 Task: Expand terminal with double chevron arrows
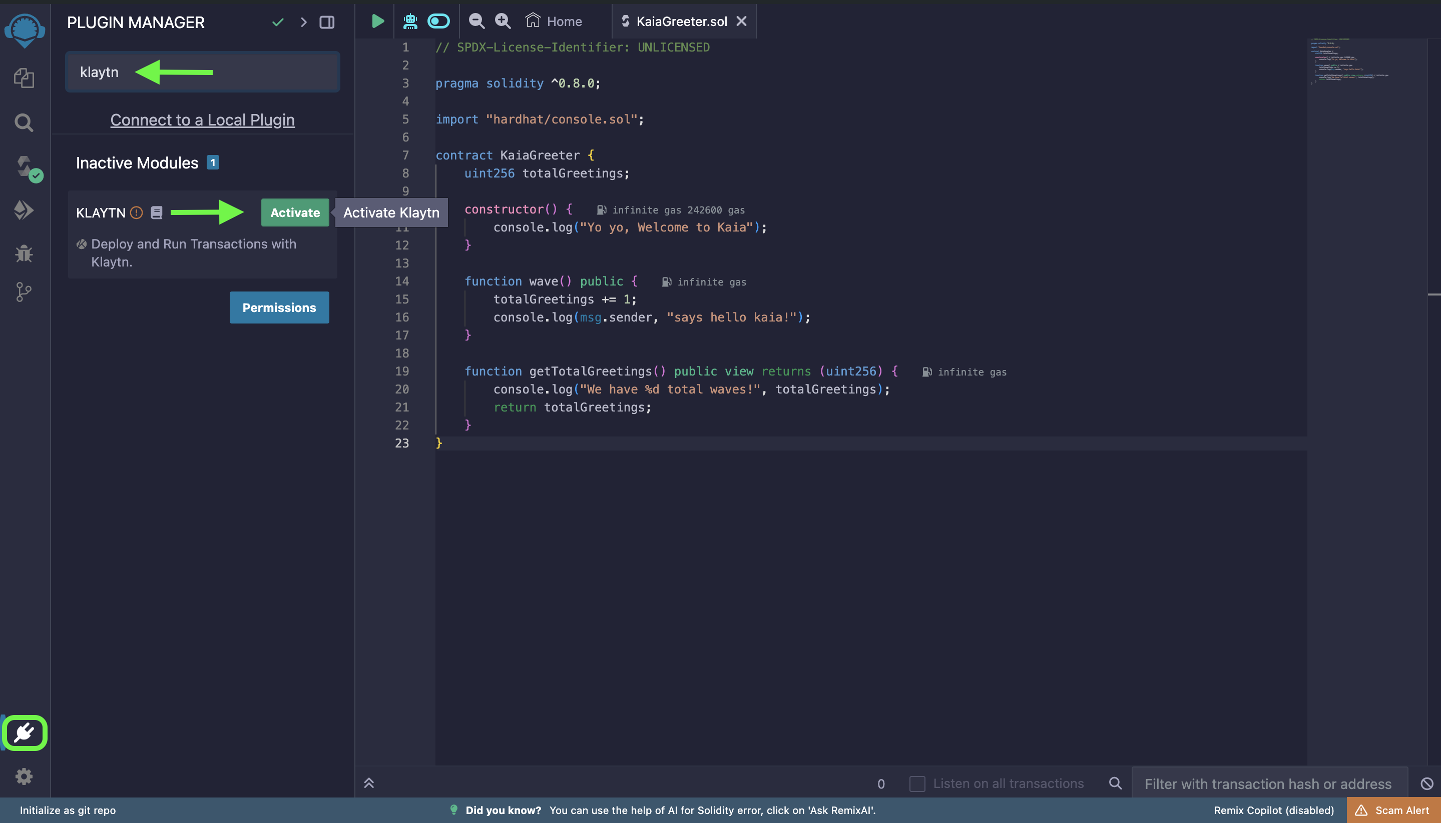click(x=369, y=783)
